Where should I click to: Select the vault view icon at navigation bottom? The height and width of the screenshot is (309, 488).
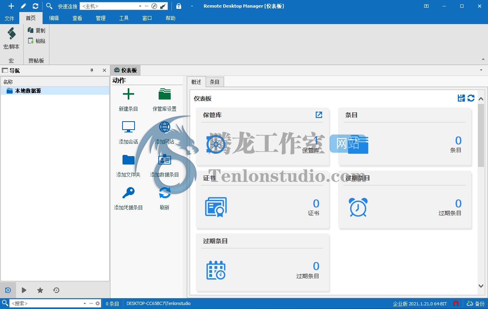click(8, 290)
